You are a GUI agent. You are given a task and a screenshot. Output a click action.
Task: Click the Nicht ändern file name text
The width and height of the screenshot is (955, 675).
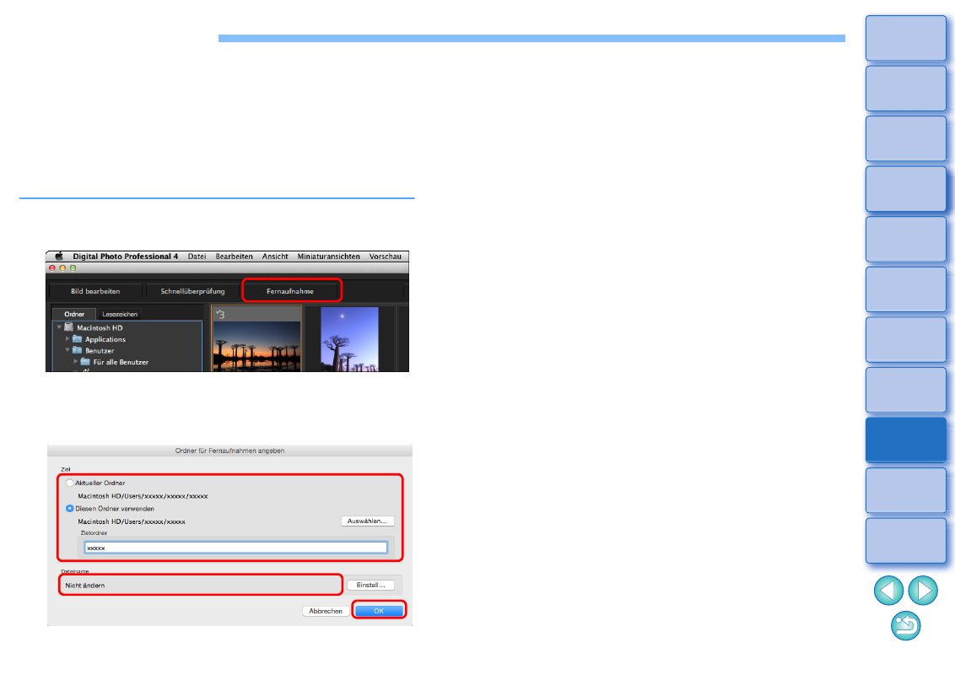coord(85,586)
